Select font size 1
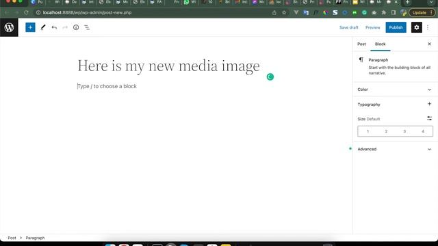438x246 pixels. click(368, 131)
